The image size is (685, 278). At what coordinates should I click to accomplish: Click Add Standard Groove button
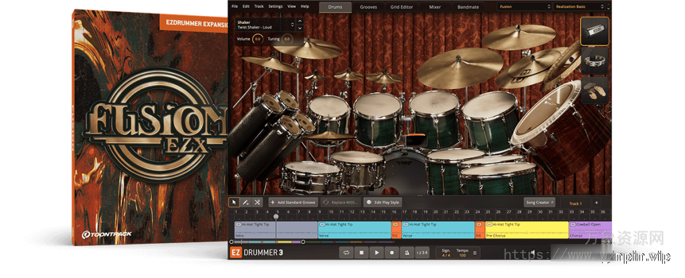coord(293,202)
